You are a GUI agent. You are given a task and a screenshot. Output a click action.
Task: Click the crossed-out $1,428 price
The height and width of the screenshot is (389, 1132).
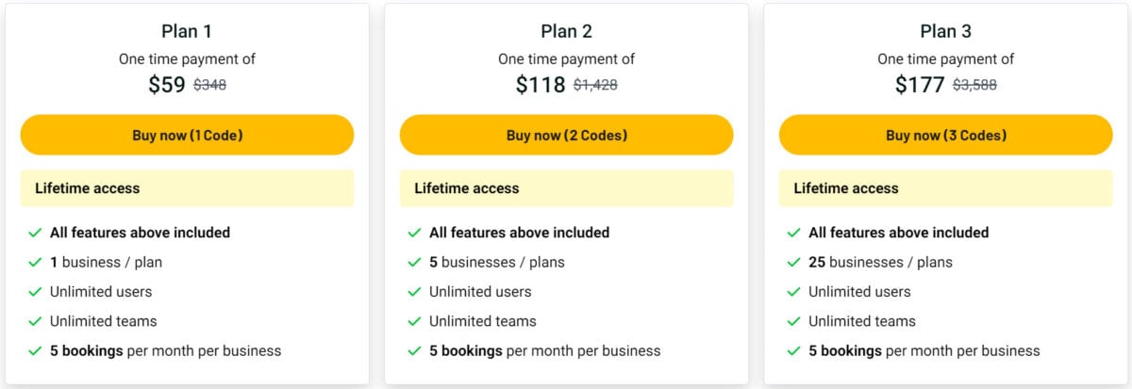[x=595, y=85]
